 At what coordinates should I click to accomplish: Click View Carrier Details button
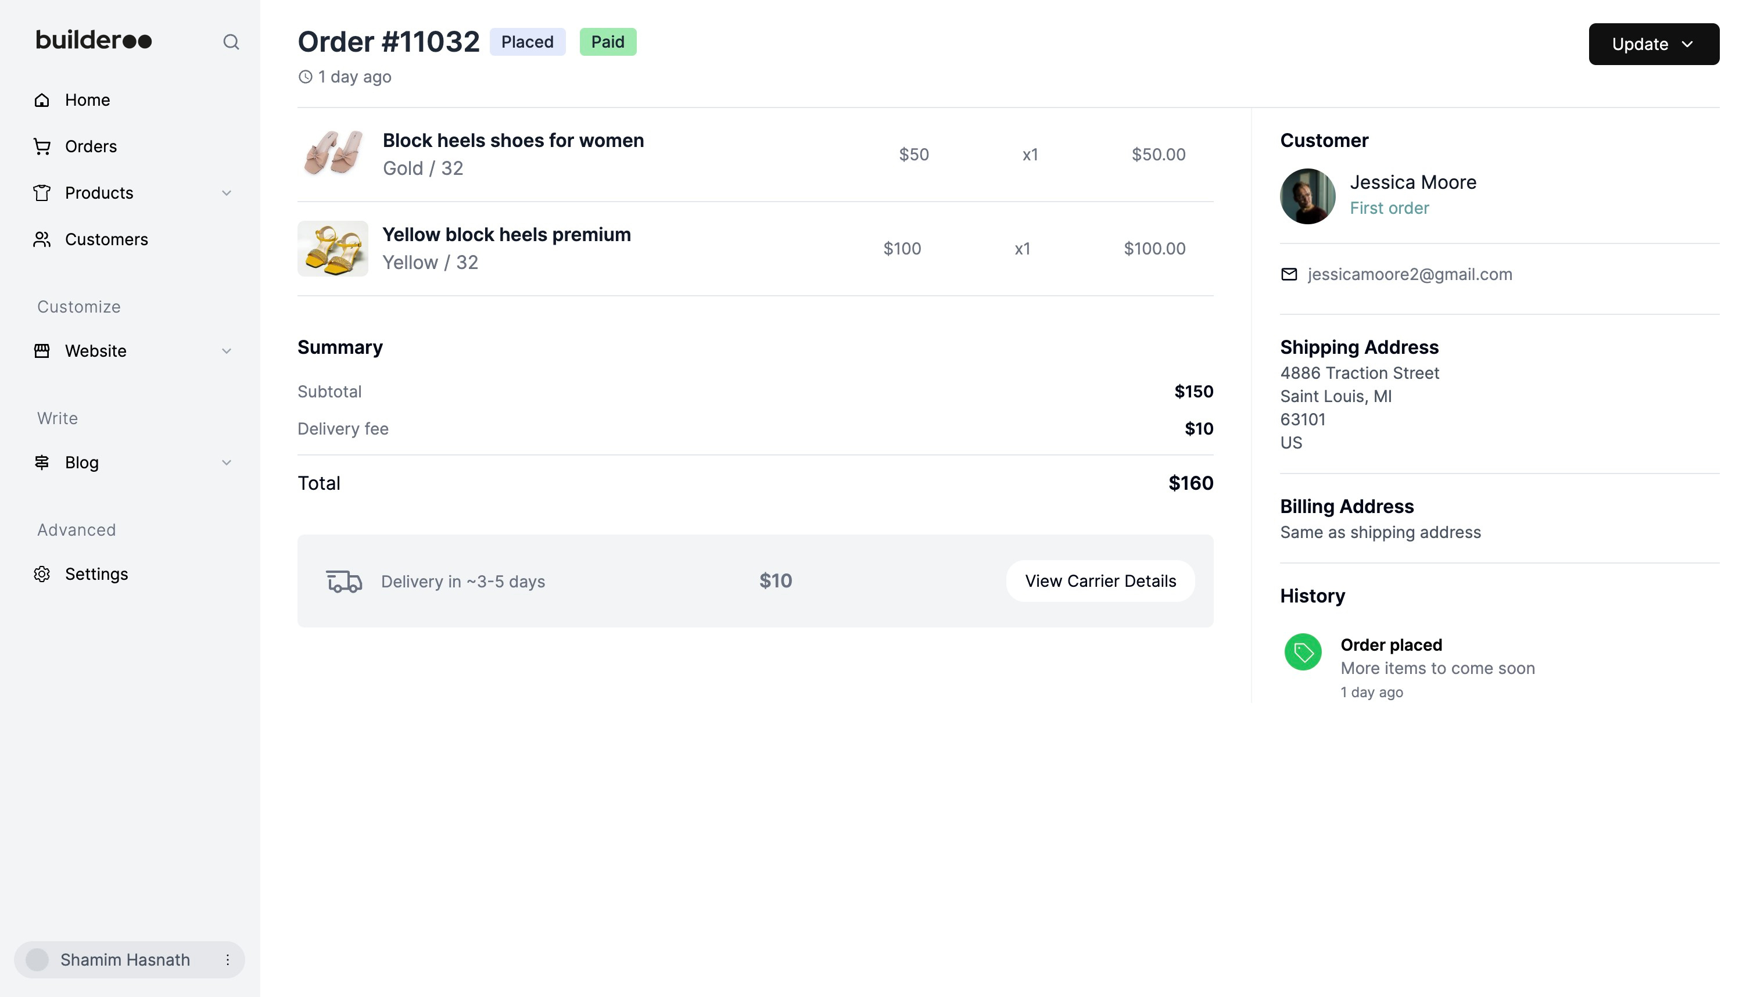click(1100, 582)
